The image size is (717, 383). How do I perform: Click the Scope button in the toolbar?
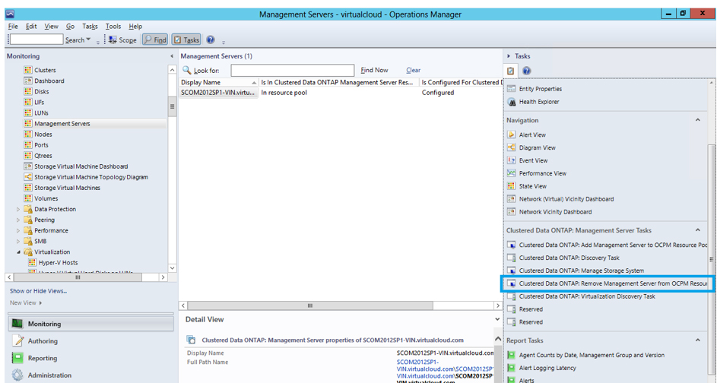(123, 40)
